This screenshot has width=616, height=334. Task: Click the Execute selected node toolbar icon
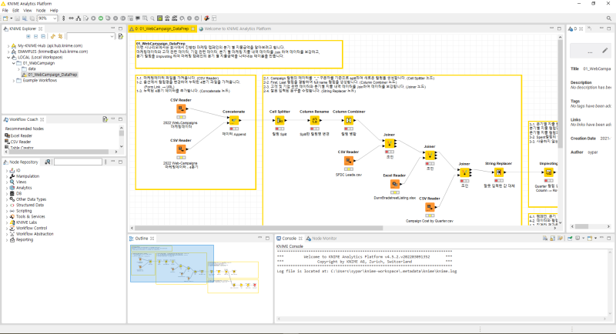[93, 18]
